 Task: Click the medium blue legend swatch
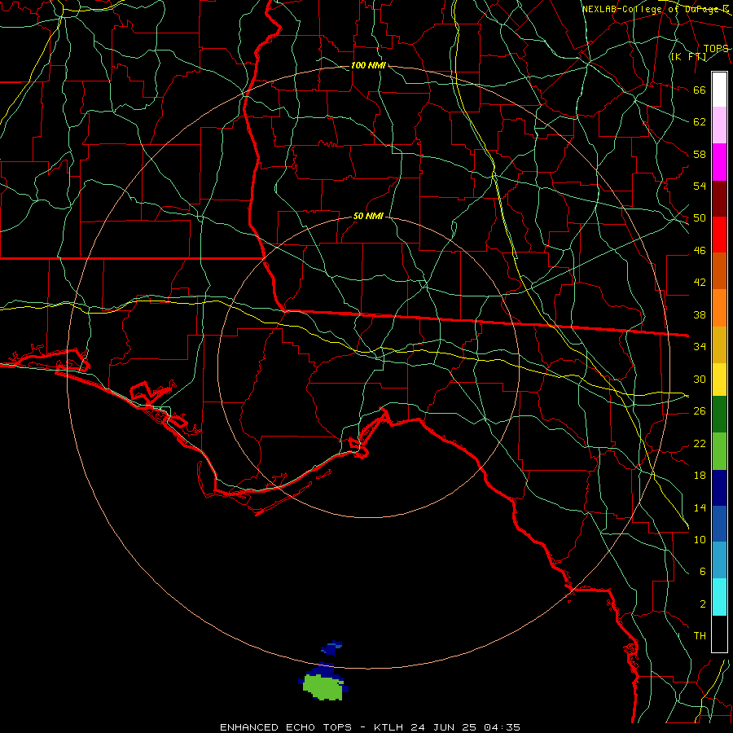click(719, 524)
